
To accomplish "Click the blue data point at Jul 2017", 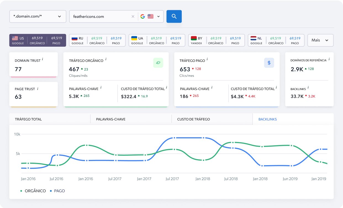I will pos(174,138).
